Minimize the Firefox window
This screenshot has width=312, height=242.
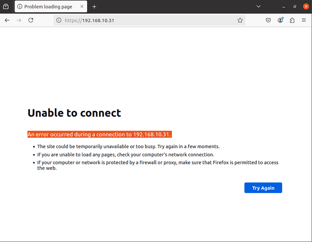coord(283,7)
